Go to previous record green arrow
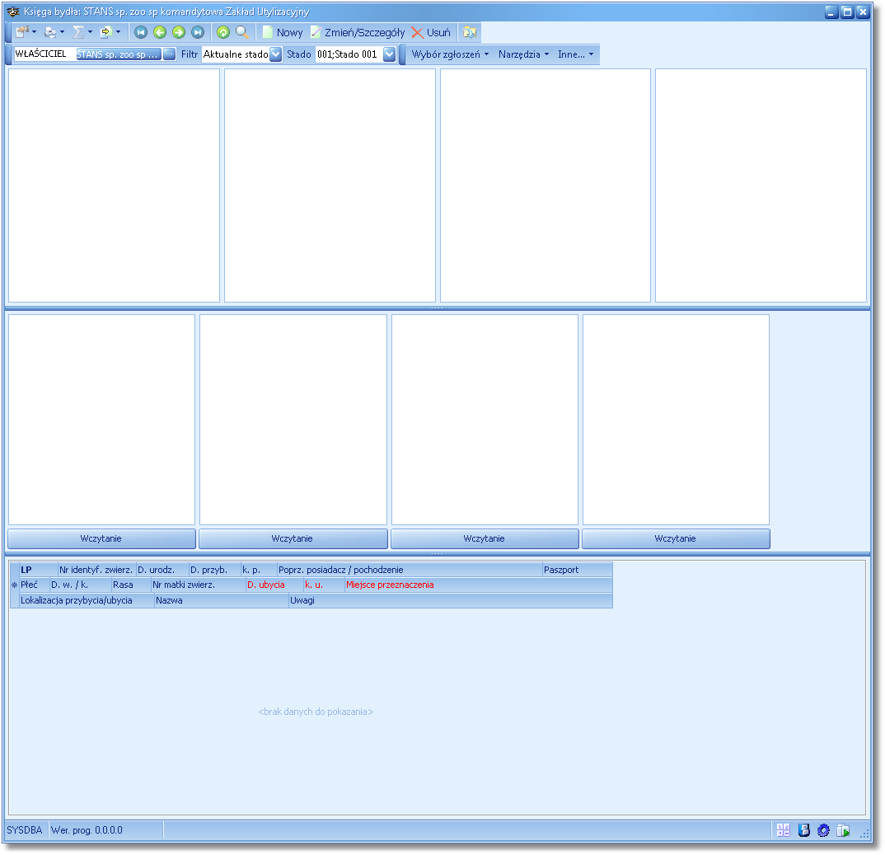This screenshot has width=885, height=855. (160, 32)
